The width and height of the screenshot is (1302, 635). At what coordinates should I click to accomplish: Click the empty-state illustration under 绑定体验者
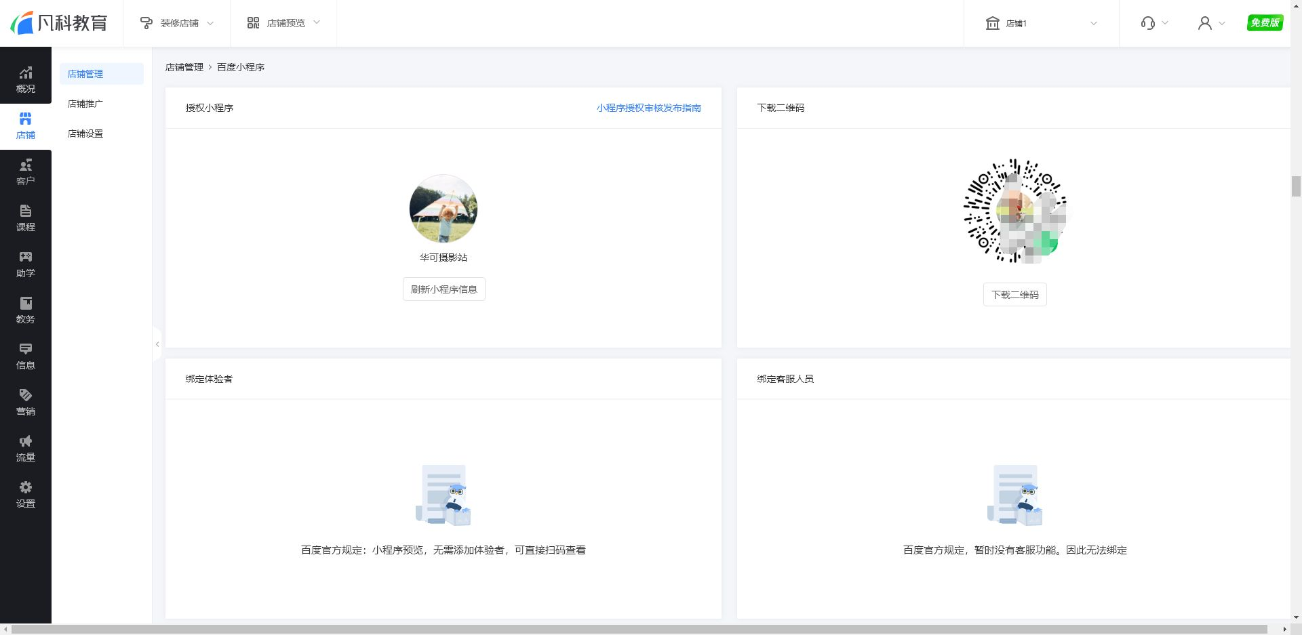click(x=443, y=495)
